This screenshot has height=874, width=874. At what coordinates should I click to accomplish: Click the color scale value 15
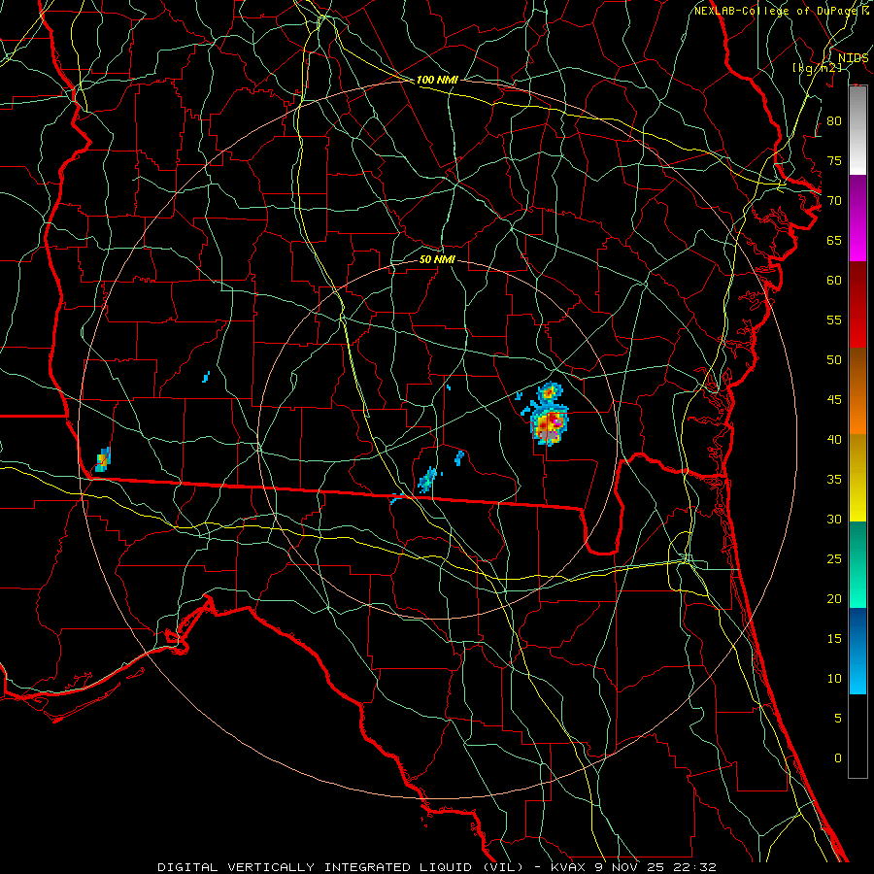[x=834, y=639]
